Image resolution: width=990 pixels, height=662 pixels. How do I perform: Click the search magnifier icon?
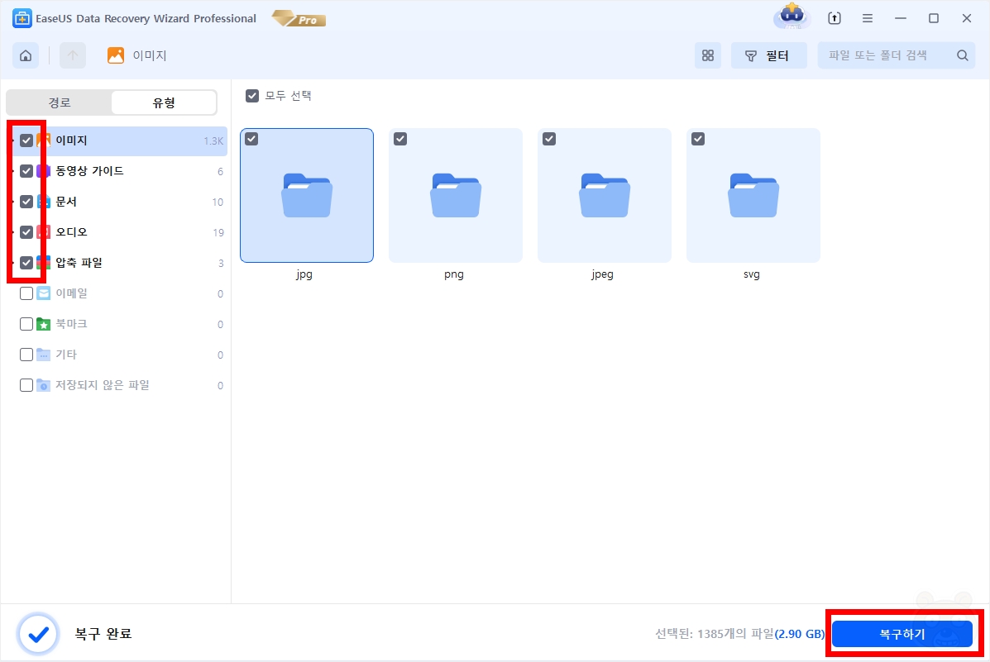[962, 55]
